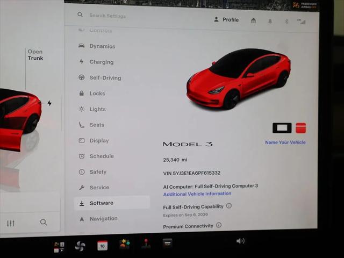The width and height of the screenshot is (344, 258).
Task: Tap the Locks padlock icon
Action: point(81,93)
